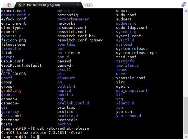Click the openldap directory entry
The image size is (188, 140).
pyautogui.click(x=67, y=45)
